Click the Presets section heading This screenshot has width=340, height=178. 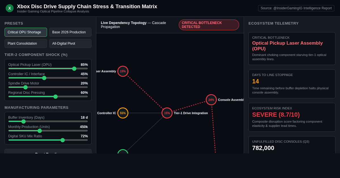coord(14,23)
